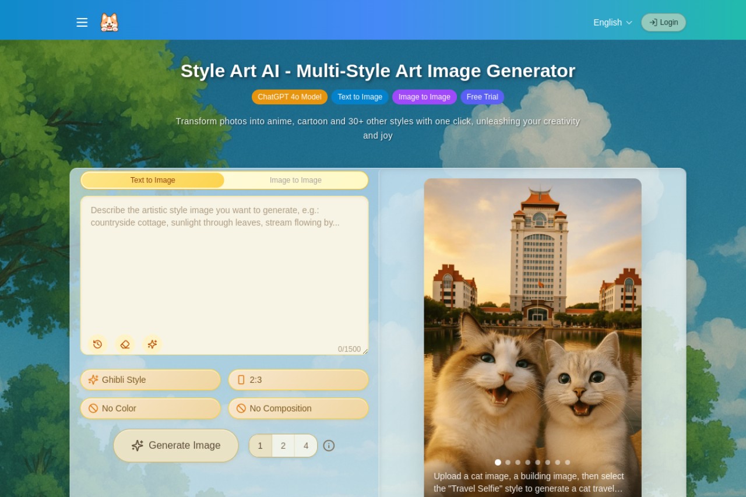Click the info icon beside image count
Image resolution: width=746 pixels, height=497 pixels.
coord(329,446)
